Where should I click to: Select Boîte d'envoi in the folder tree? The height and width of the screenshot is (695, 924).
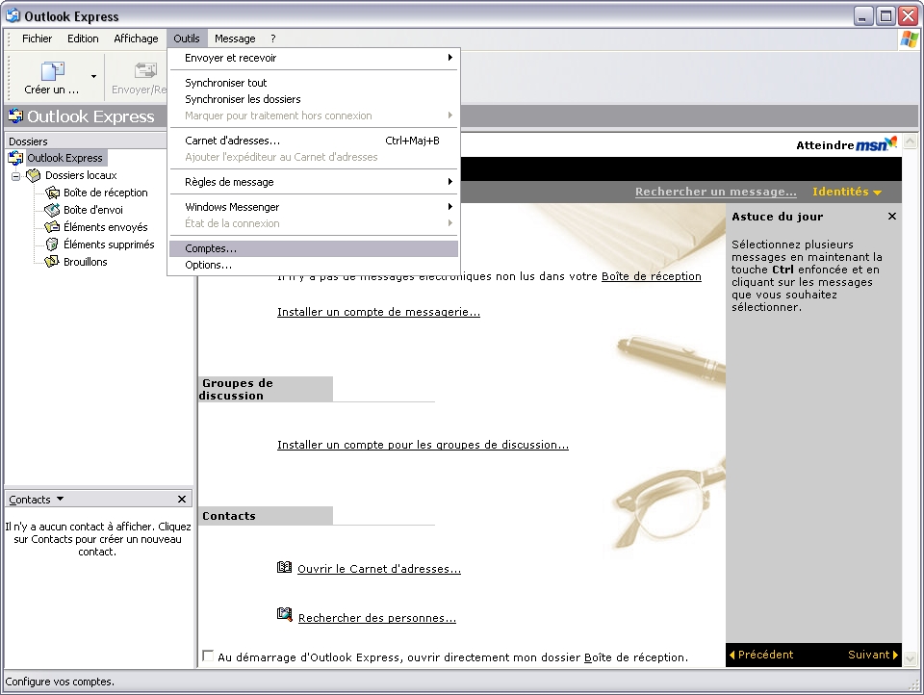[x=93, y=210]
